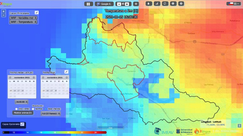Select Alta (lenta) resolution option
The width and height of the screenshot is (243, 136).
17,109
